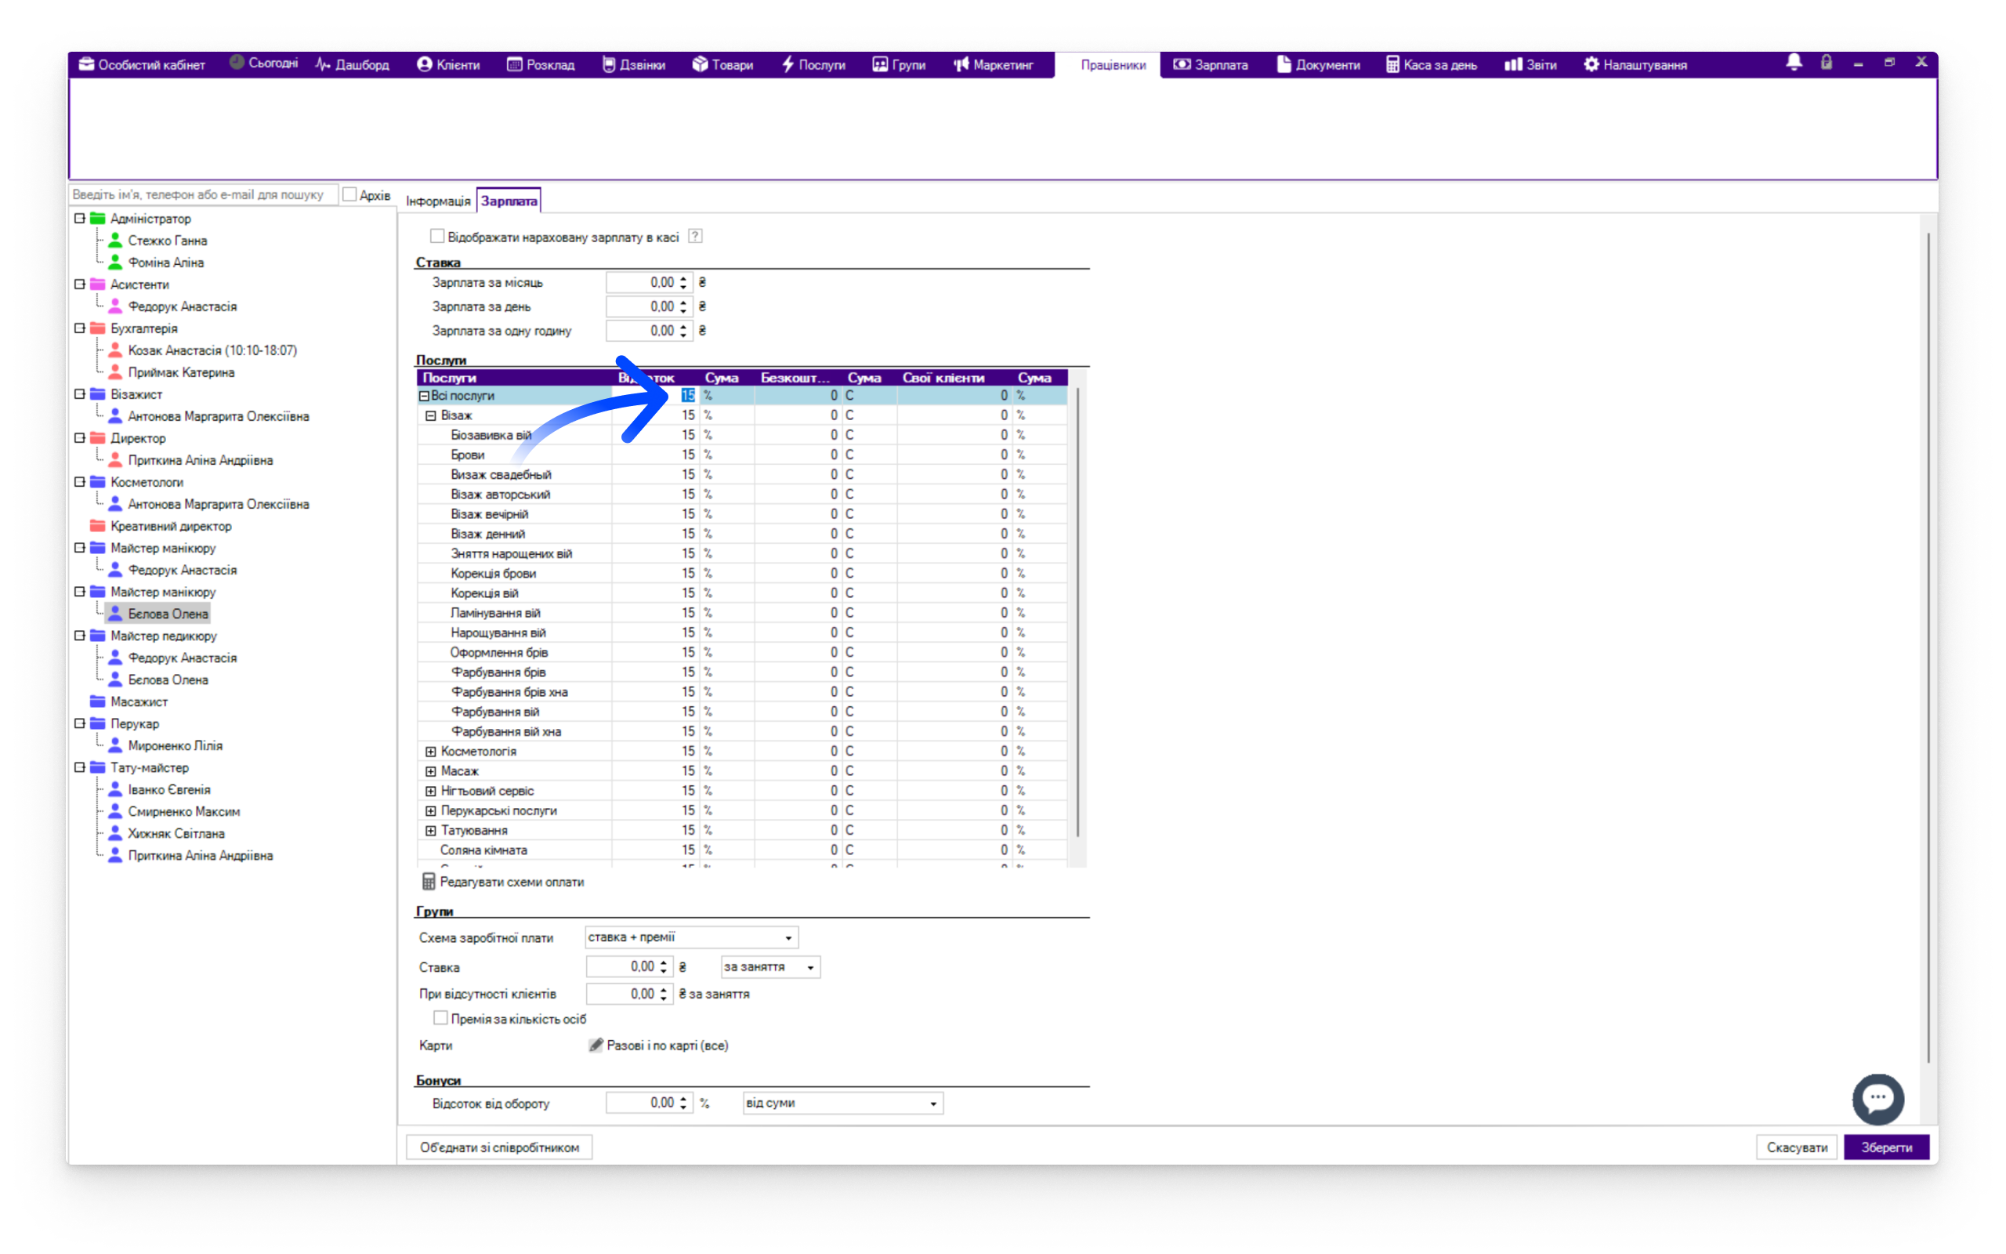Select Стежко Ганна employee icon
Screen dimensions: 2006x1254
tap(115, 241)
